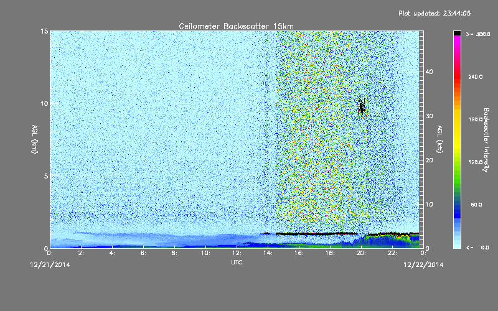Click the start date label 12/21/2014
The height and width of the screenshot is (311, 498).
pos(50,265)
